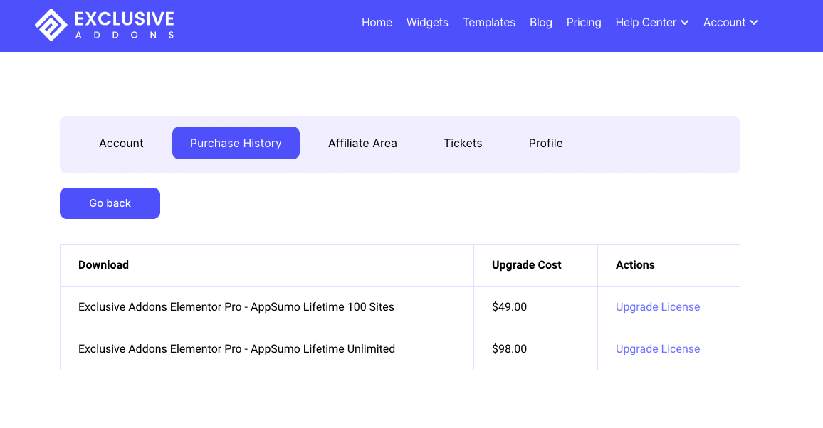Click the $98.00 upgrade cost
This screenshot has width=823, height=428.
tap(509, 349)
